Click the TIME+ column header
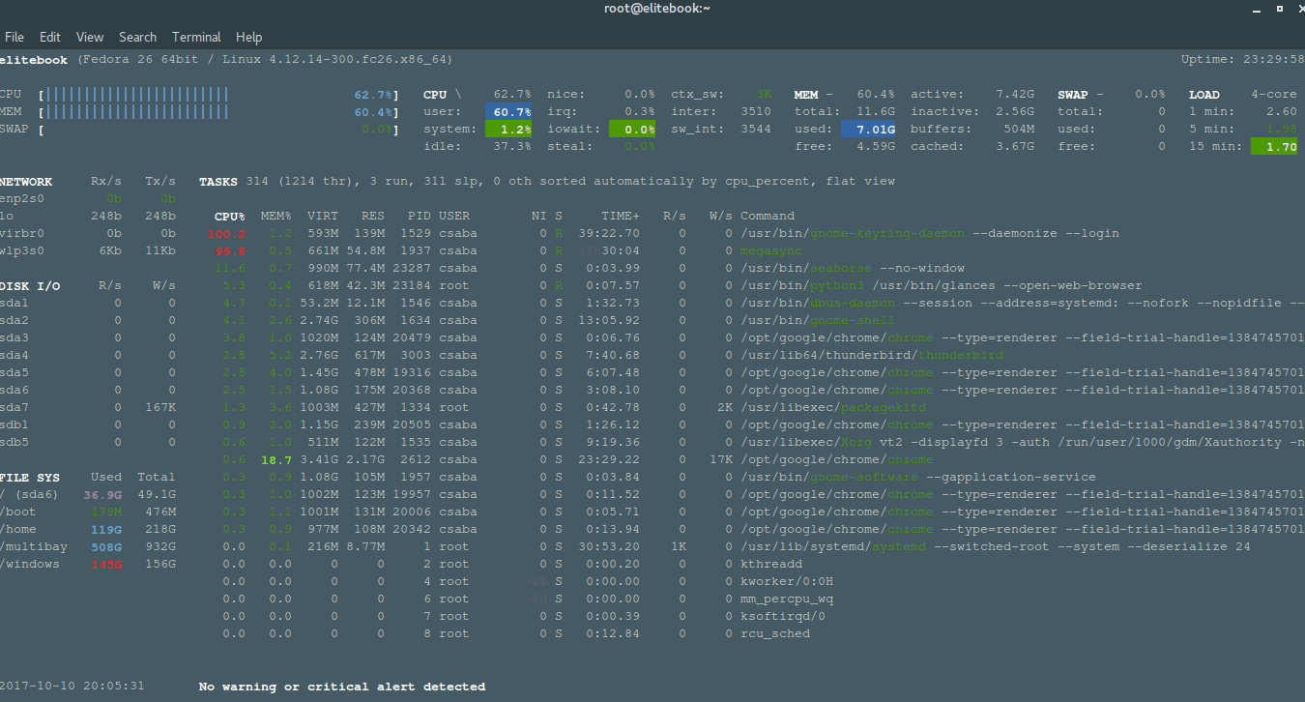Viewport: 1305px width, 702px height. tap(621, 217)
